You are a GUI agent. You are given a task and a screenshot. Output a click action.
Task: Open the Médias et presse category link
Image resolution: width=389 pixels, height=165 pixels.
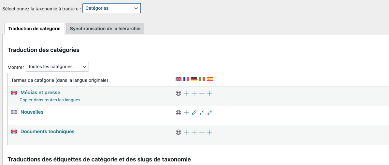(x=40, y=93)
